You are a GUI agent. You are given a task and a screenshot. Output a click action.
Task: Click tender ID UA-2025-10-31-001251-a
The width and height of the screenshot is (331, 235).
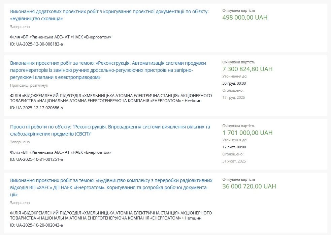click(36, 159)
